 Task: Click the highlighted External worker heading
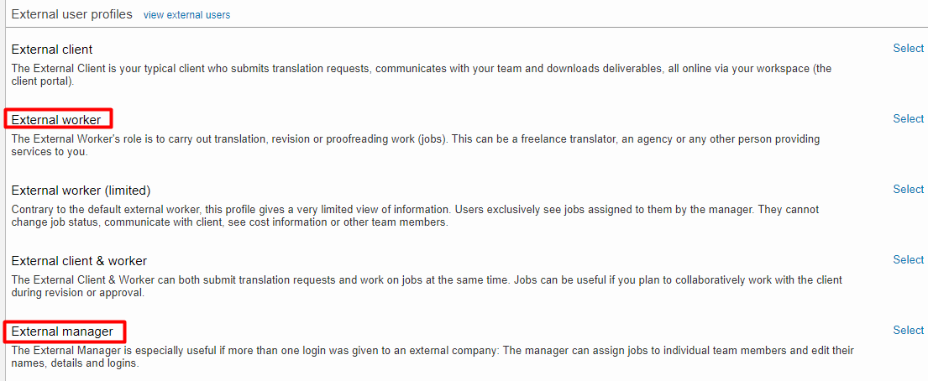point(56,120)
